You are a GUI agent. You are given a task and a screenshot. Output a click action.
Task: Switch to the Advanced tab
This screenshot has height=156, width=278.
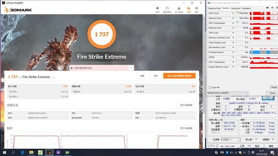point(236,8)
